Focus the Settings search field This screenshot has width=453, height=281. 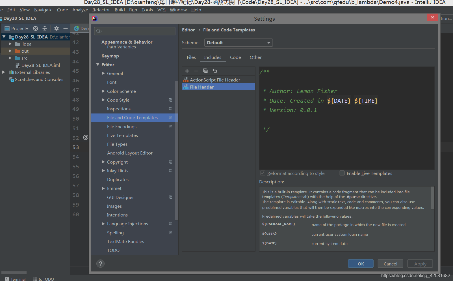[x=135, y=31]
